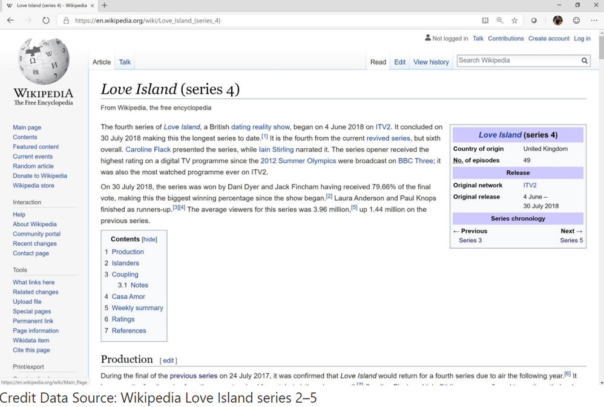Screen dimensions: 604x407
Task: Click What links here tool
Action: pyautogui.click(x=33, y=282)
